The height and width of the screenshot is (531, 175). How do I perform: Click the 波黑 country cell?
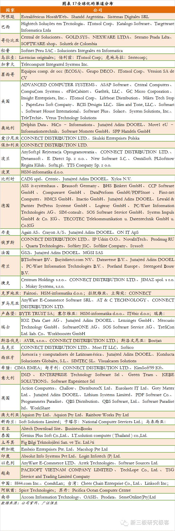pyautogui.click(x=10, y=172)
